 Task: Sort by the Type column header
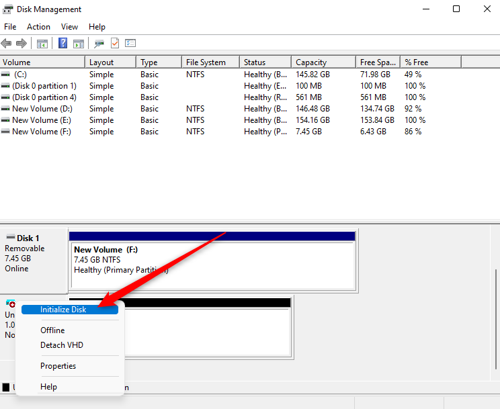pyautogui.click(x=159, y=62)
